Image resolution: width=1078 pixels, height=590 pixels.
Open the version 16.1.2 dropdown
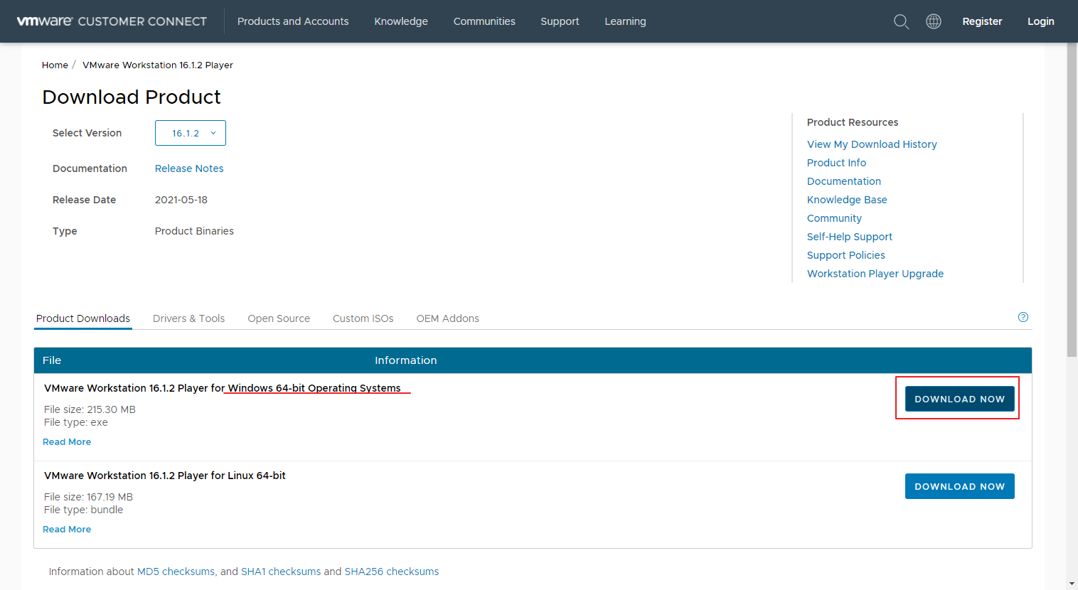[191, 133]
